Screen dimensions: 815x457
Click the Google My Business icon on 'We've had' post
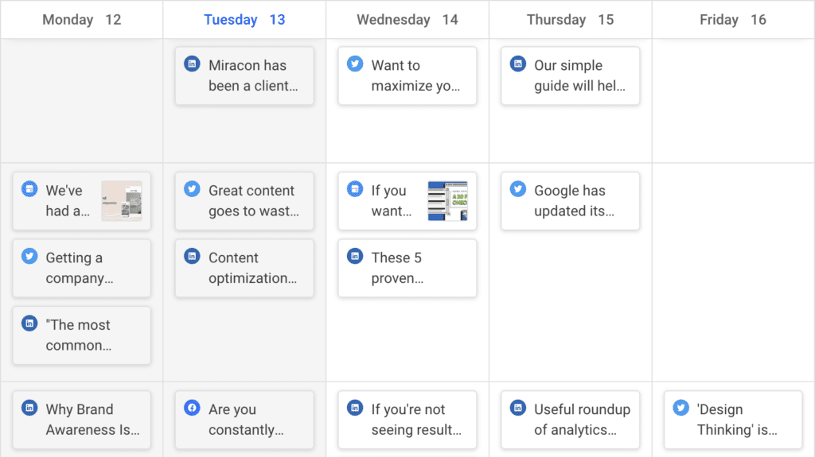(29, 189)
